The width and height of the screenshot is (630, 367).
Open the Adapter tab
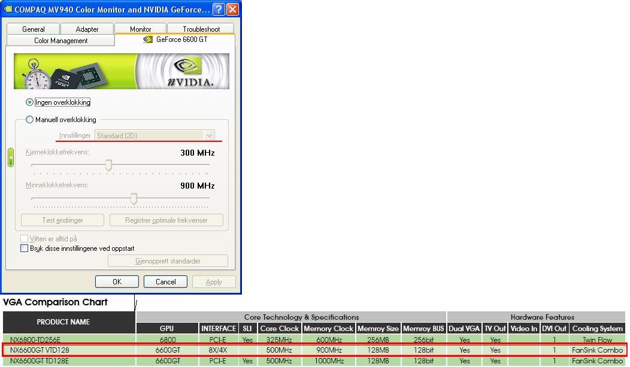[87, 29]
